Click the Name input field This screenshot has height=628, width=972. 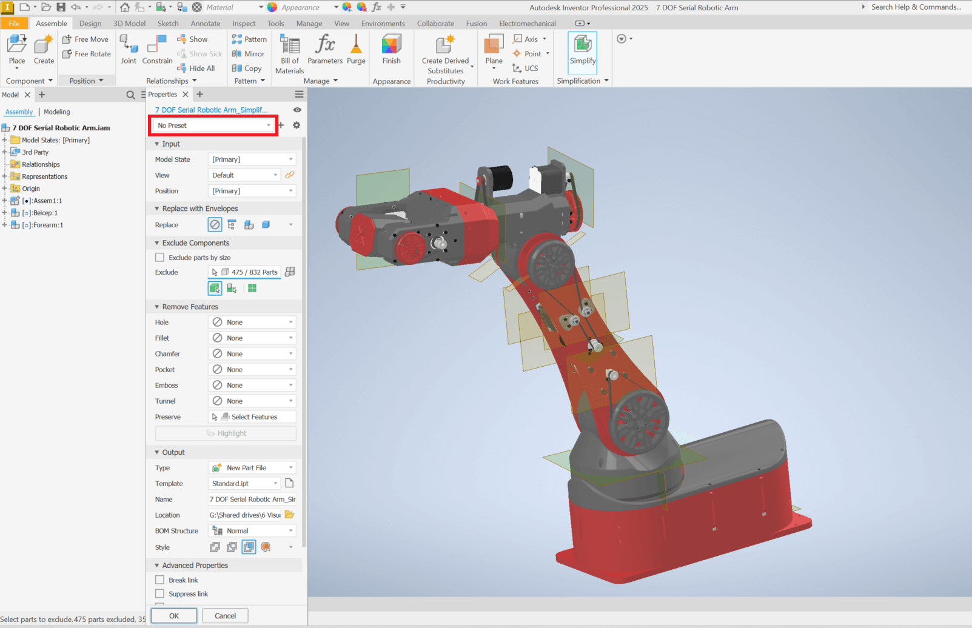[252, 499]
